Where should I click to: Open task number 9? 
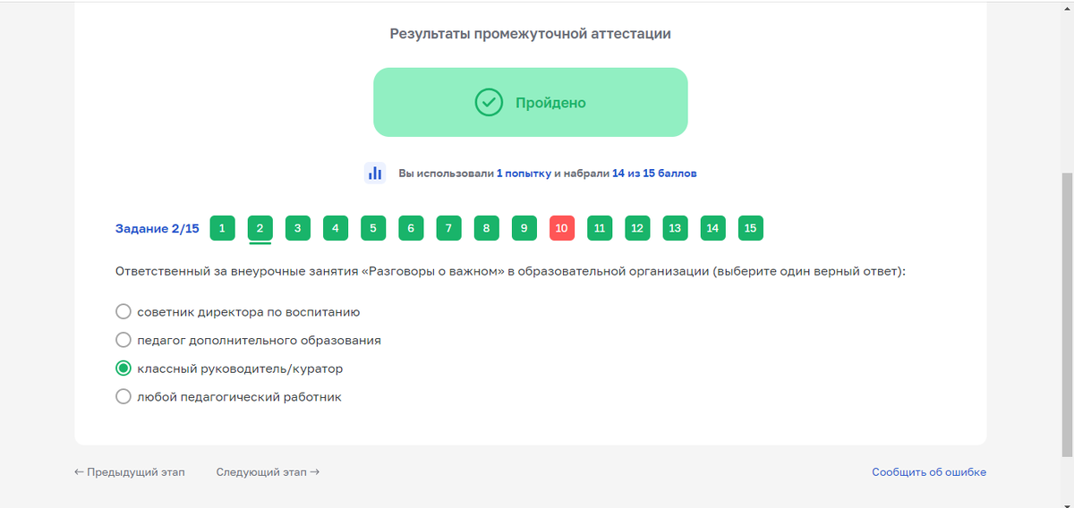(x=524, y=228)
